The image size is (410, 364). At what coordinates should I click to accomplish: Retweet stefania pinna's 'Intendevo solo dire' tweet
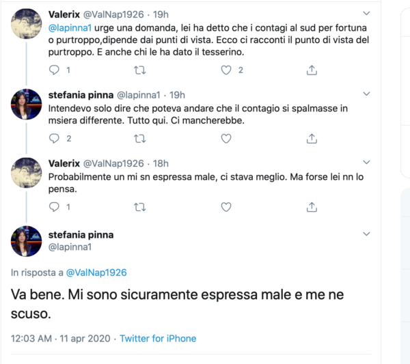[141, 139]
